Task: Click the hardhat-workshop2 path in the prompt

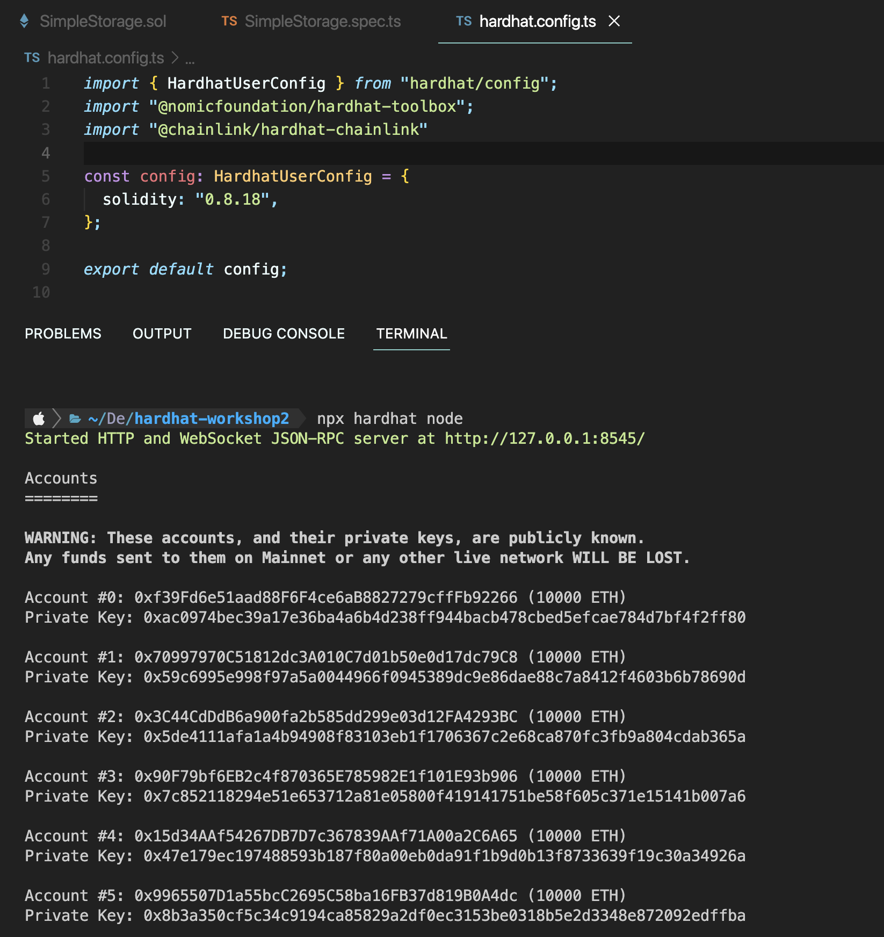Action: [x=212, y=419]
